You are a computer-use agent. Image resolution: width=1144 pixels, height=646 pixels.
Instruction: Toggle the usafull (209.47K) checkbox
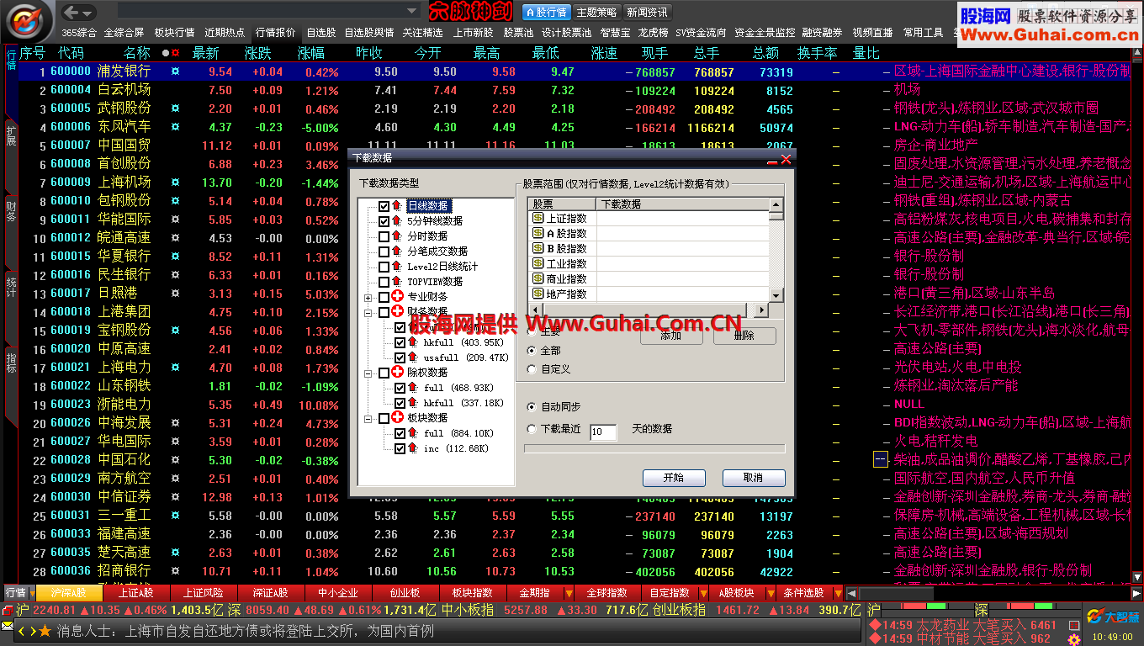point(400,357)
